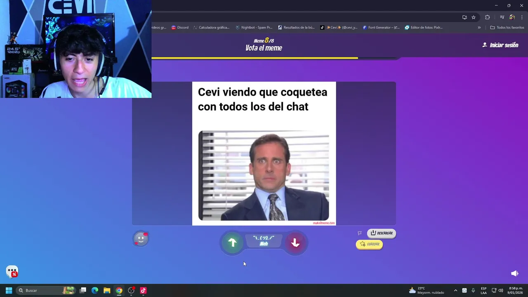The width and height of the screenshot is (528, 297).
Task: Show hidden system tray icons
Action: tap(455, 290)
